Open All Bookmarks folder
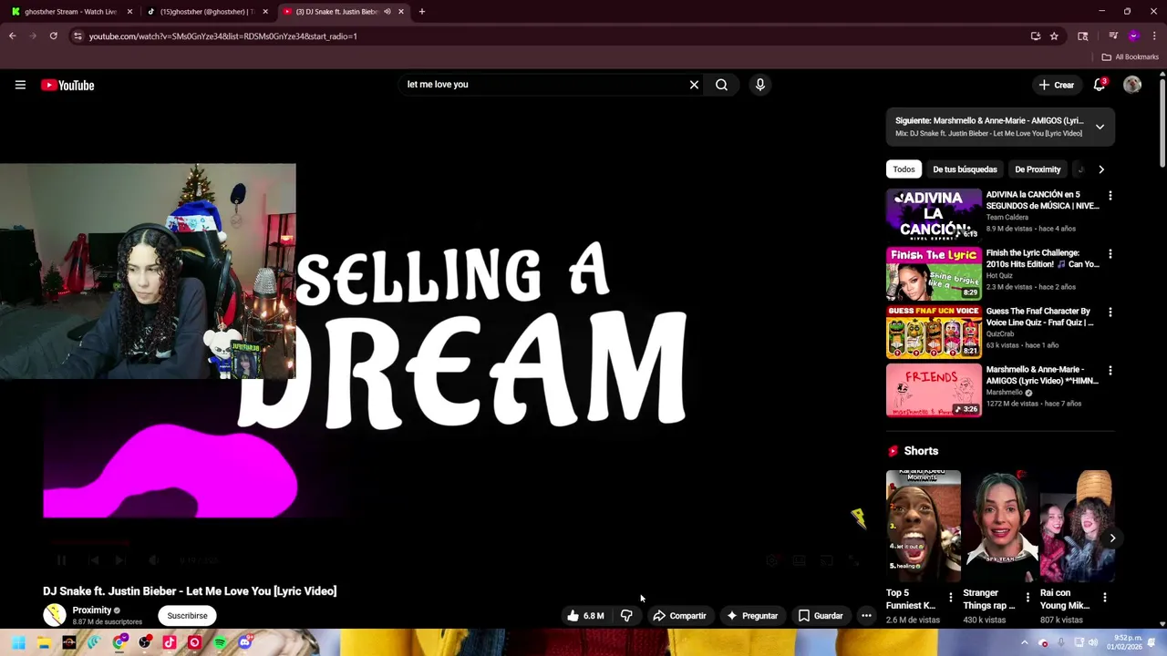The image size is (1167, 656). pos(1131,56)
